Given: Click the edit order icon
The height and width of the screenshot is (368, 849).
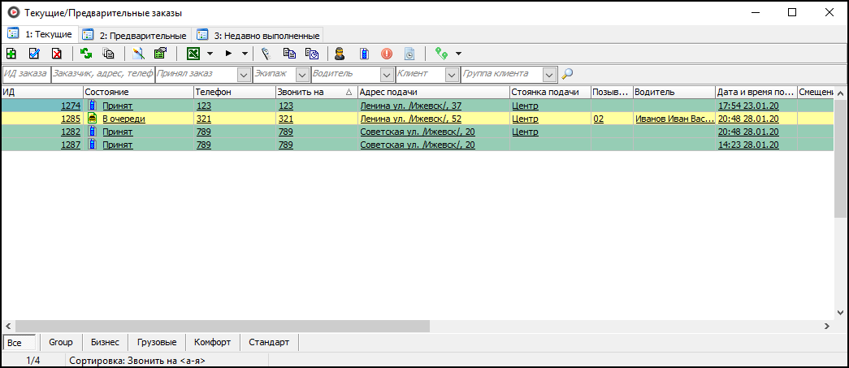Looking at the screenshot, I should click(x=34, y=54).
